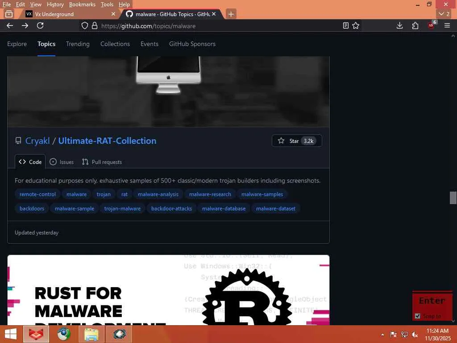The width and height of the screenshot is (457, 343).
Task: Open the Issues tab
Action: coord(62,162)
